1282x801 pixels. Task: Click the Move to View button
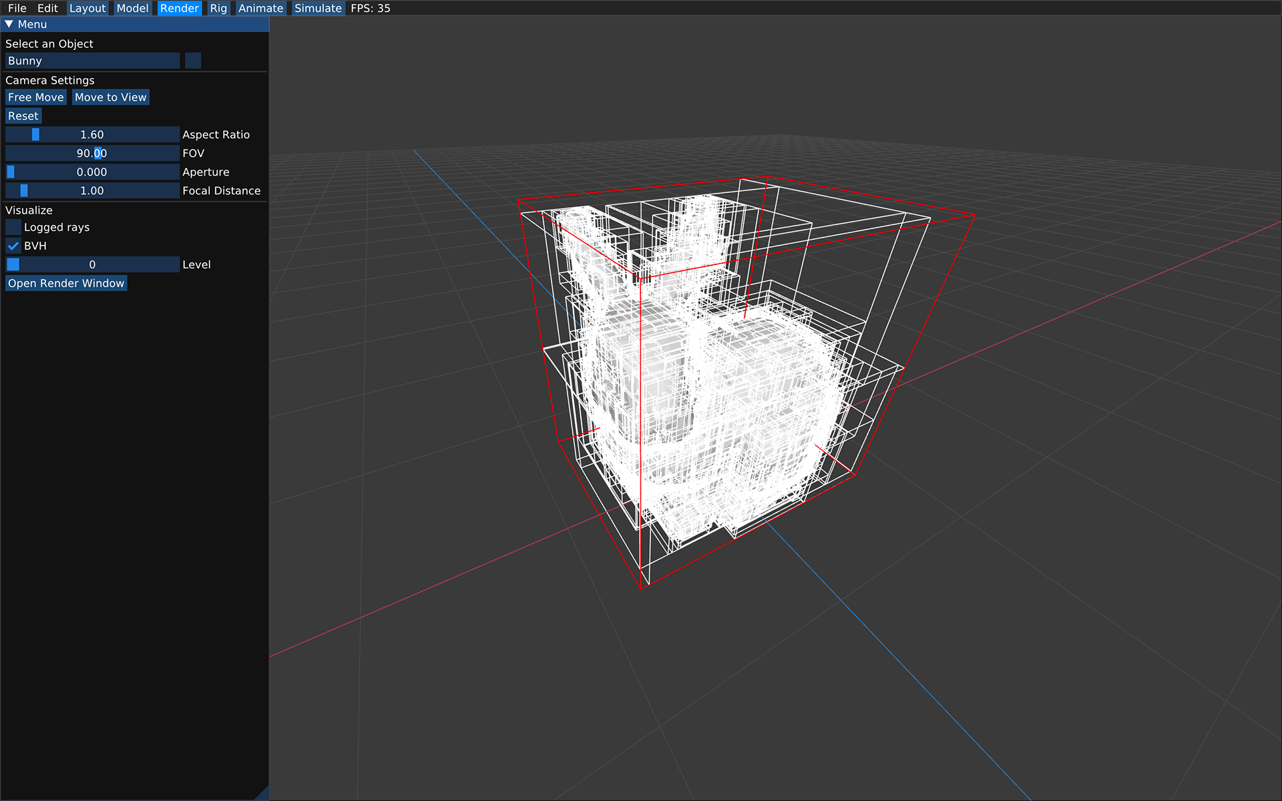coord(111,97)
